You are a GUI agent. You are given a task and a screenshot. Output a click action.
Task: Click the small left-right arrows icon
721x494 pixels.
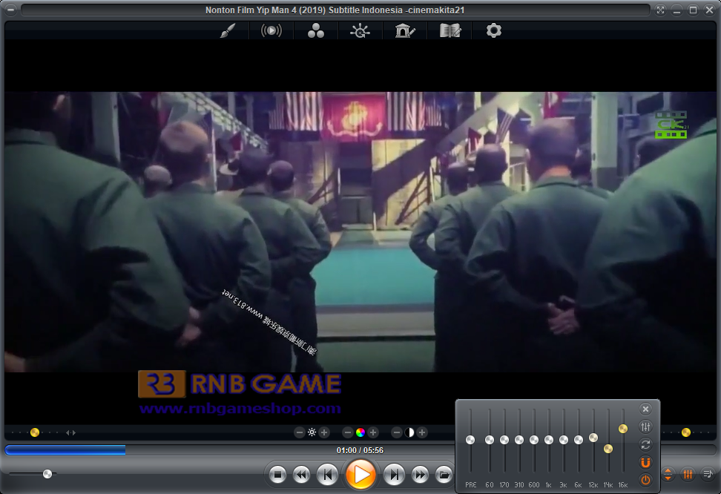70,432
